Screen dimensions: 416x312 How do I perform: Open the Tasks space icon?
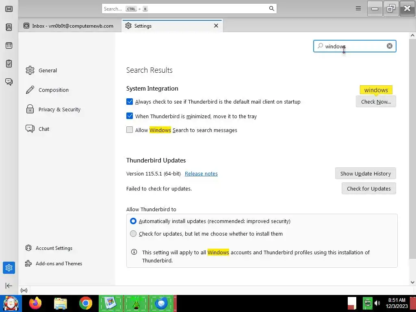tap(9, 64)
